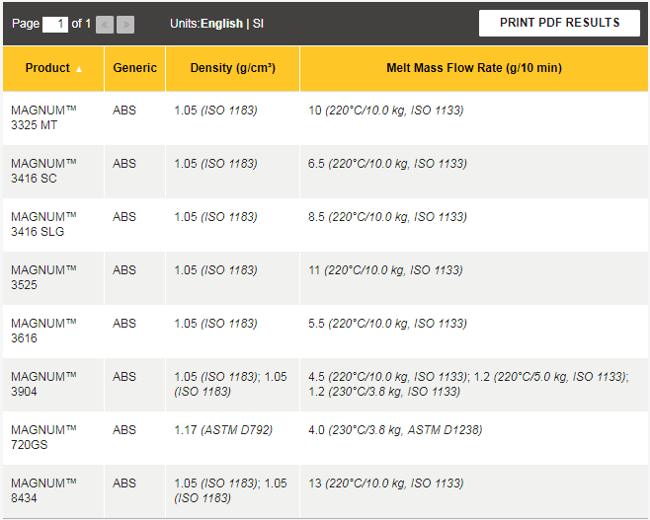Sort by Melt Mass Flow Rate header
This screenshot has height=520, width=650.
coord(474,68)
